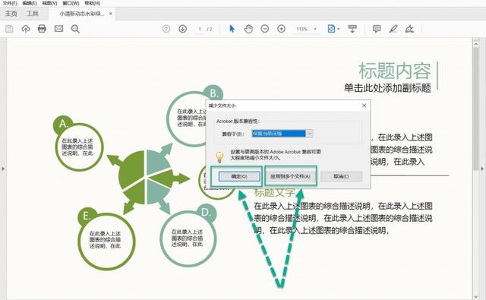Click the scrollbar up arrow
Image resolution: width=486 pixels, height=300 pixels.
click(476, 44)
